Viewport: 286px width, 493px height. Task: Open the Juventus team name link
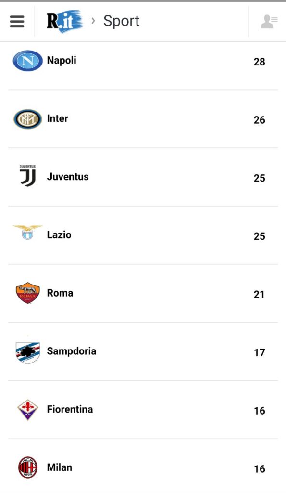coord(68,177)
